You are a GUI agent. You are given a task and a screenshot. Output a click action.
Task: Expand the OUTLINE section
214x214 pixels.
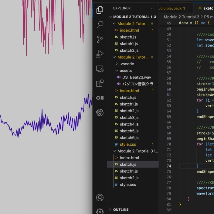pos(133,210)
